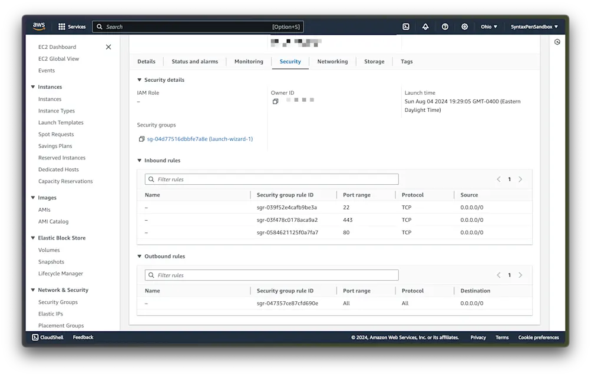Image resolution: width=591 pixels, height=376 pixels.
Task: Click Filter rules field under Inbound rules
Action: tap(272, 179)
